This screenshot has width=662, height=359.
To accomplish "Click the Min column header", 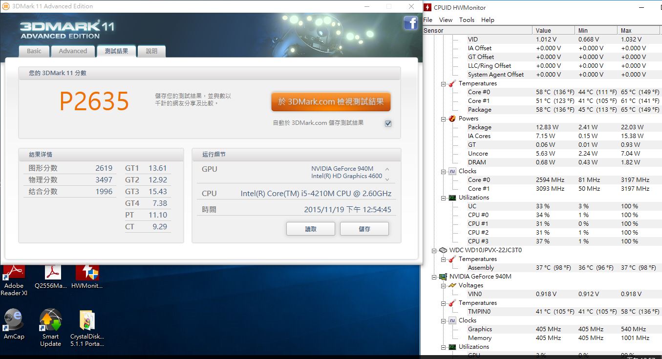I will click(596, 30).
